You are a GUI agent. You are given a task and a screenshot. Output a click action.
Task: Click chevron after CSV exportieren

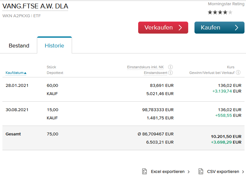(x=243, y=172)
